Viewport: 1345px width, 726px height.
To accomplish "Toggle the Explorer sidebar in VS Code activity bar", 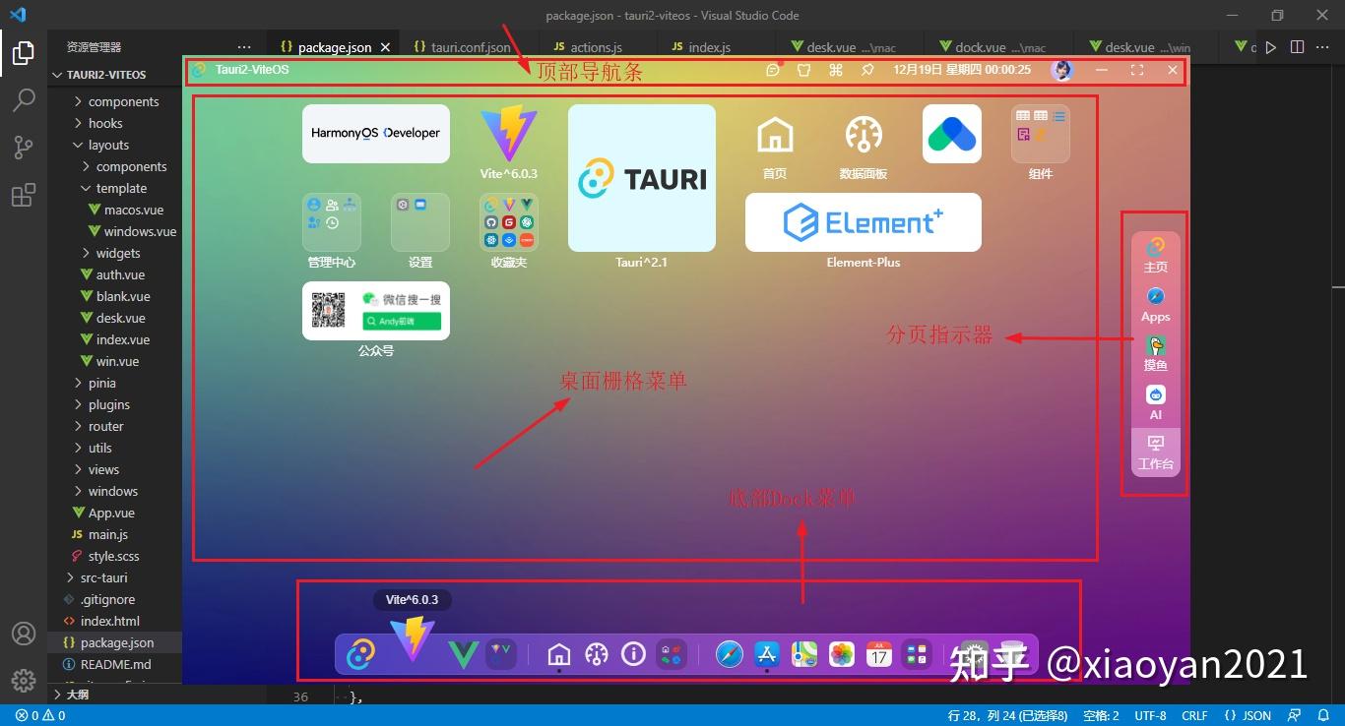I will pyautogui.click(x=24, y=53).
